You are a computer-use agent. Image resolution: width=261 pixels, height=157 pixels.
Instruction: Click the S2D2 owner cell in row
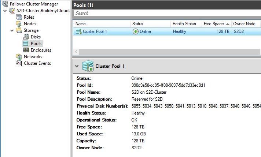[x=239, y=31]
